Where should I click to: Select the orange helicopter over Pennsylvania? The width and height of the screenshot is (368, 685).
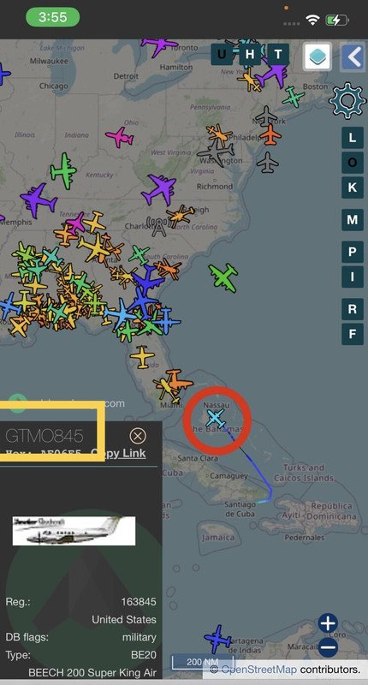tap(220, 134)
